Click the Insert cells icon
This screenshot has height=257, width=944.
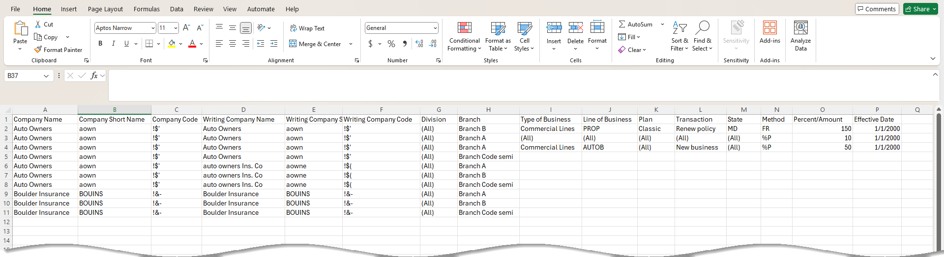tap(554, 27)
